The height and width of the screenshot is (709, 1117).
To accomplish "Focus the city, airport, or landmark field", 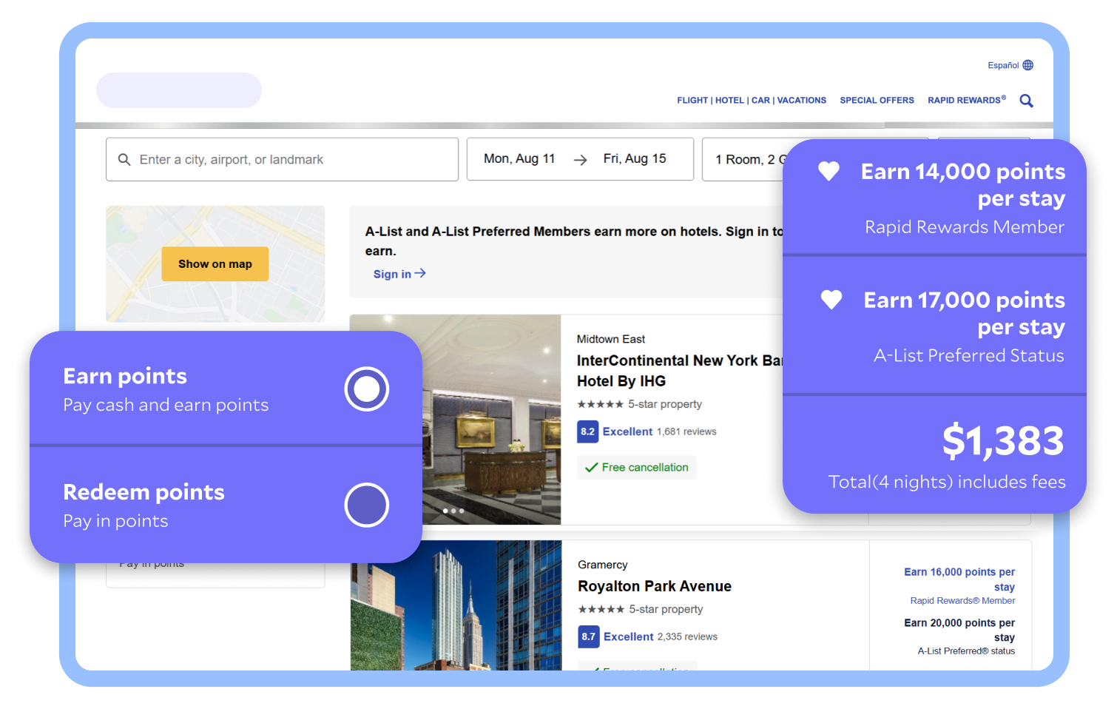I will 282,159.
